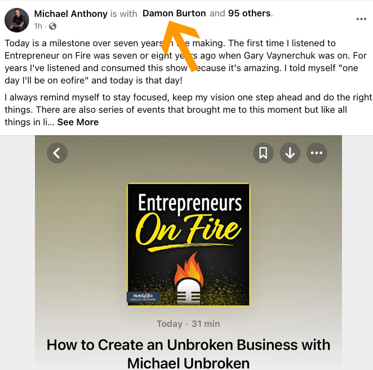Click the HubSpot Podcast Network badge

click(143, 297)
